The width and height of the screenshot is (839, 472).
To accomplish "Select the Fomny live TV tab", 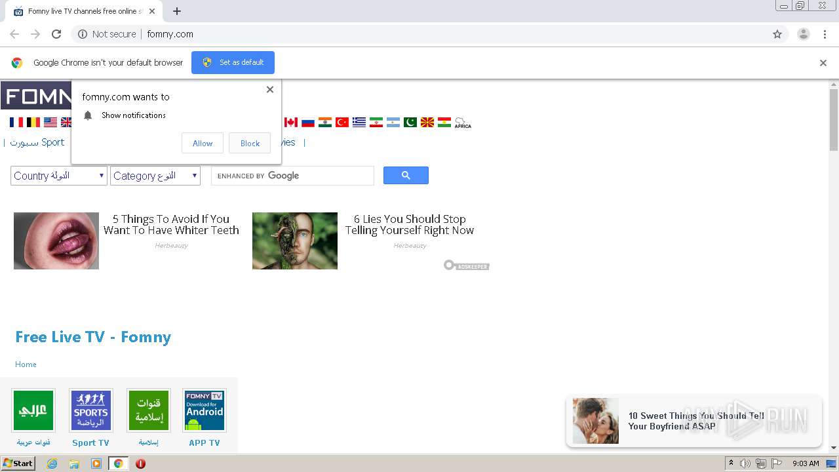I will pos(84,11).
